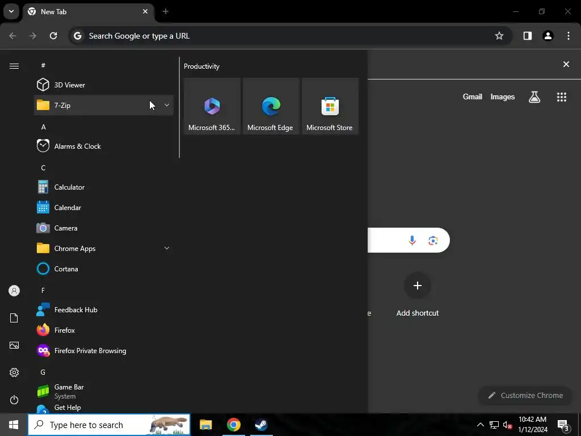
Task: Launch Calculator from the Start menu
Action: [104, 187]
